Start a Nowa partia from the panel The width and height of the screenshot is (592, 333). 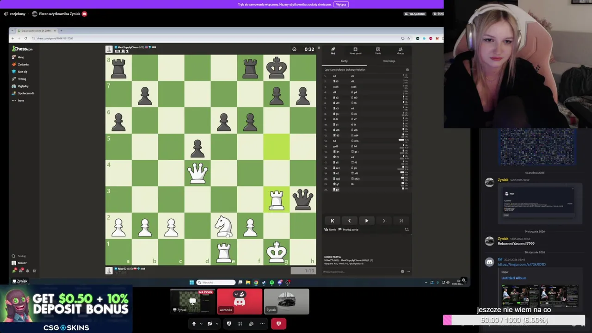[355, 50]
